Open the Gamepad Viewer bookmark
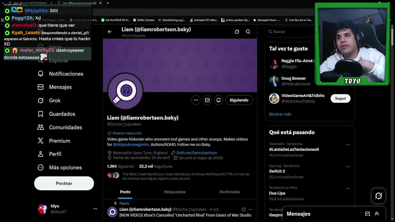 click(x=266, y=20)
